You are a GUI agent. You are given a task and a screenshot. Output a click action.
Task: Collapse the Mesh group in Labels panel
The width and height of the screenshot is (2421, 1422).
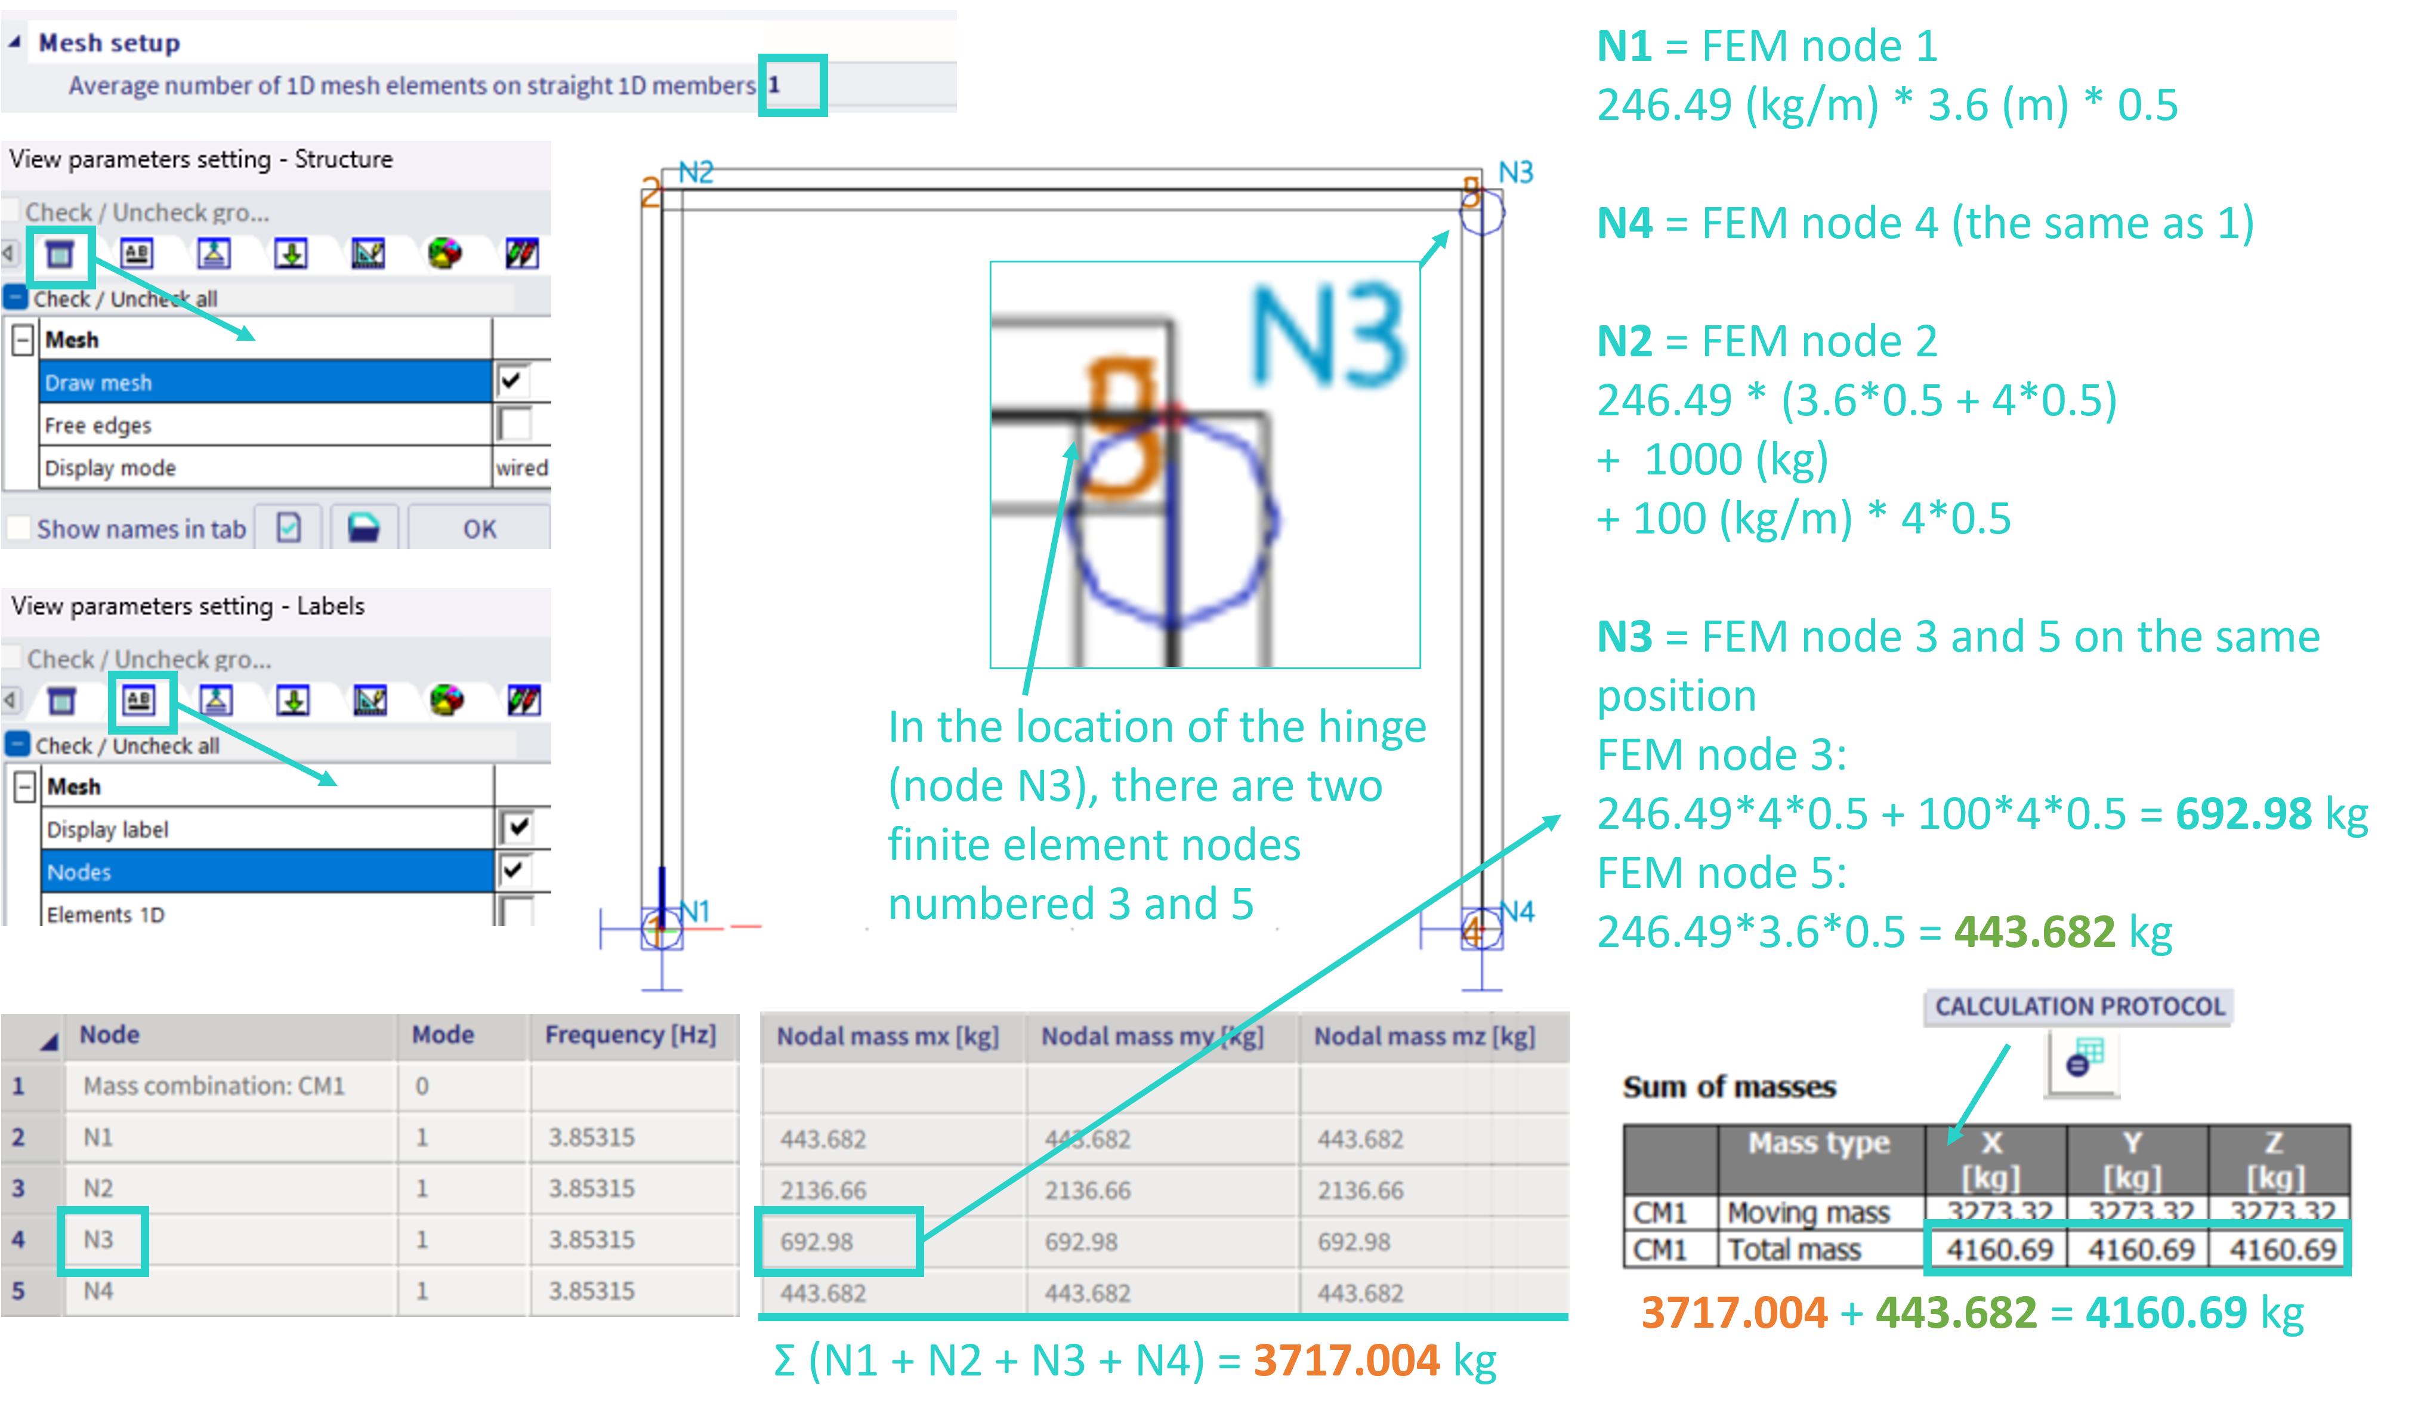pos(25,786)
